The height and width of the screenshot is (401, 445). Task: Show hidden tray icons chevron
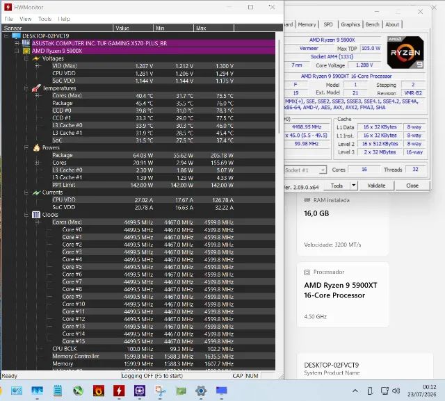[355, 391]
